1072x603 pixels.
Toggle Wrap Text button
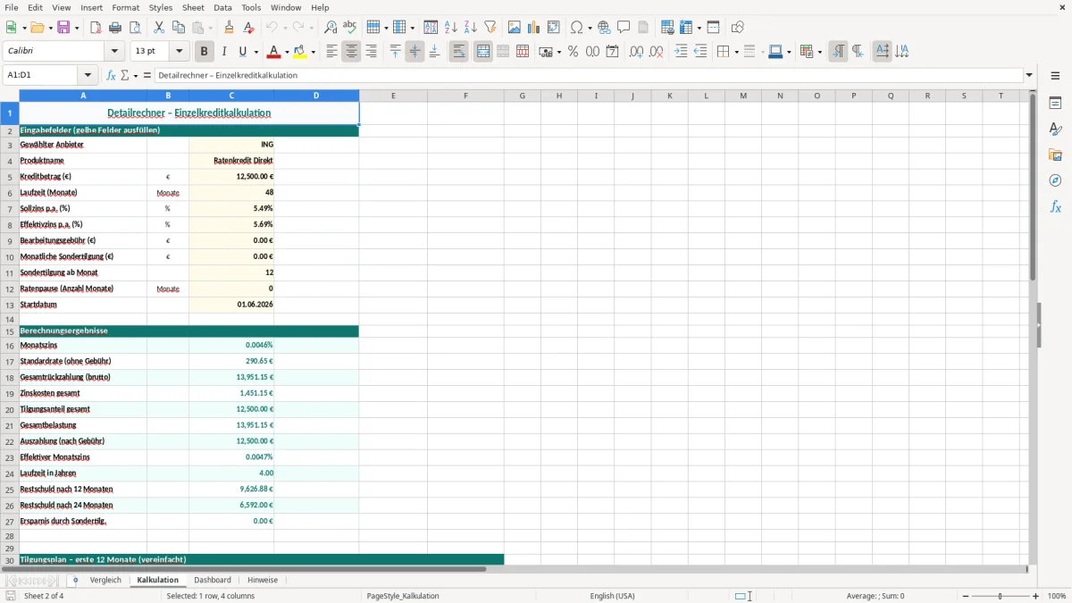tap(459, 52)
